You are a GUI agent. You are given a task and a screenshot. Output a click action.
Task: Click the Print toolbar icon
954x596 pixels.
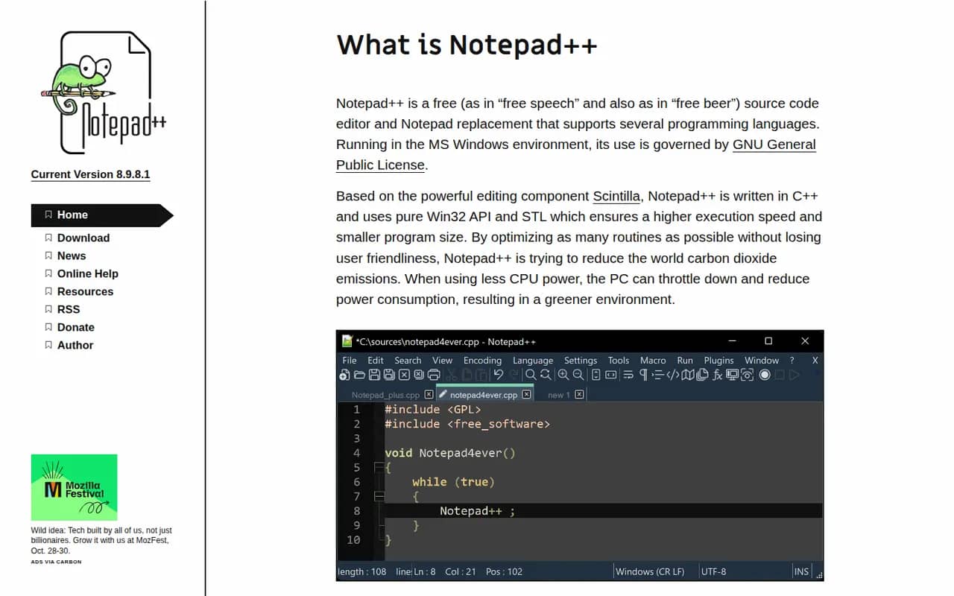pos(434,375)
